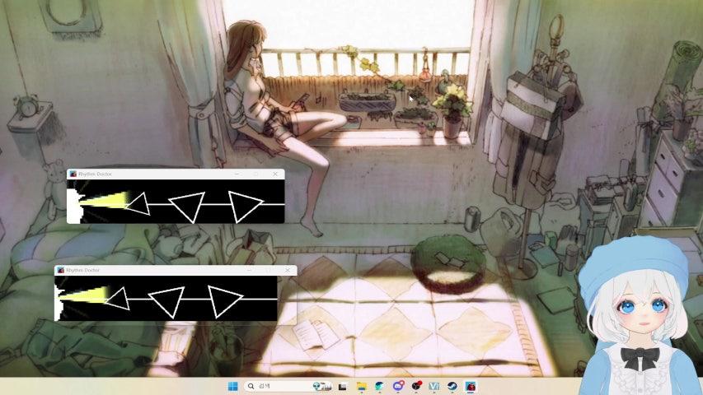The height and width of the screenshot is (395, 703).
Task: Open the Windows Start menu
Action: (232, 386)
